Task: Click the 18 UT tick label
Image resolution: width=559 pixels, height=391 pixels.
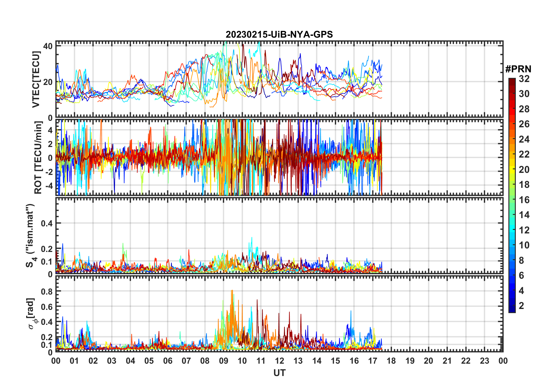Action: pos(391,361)
